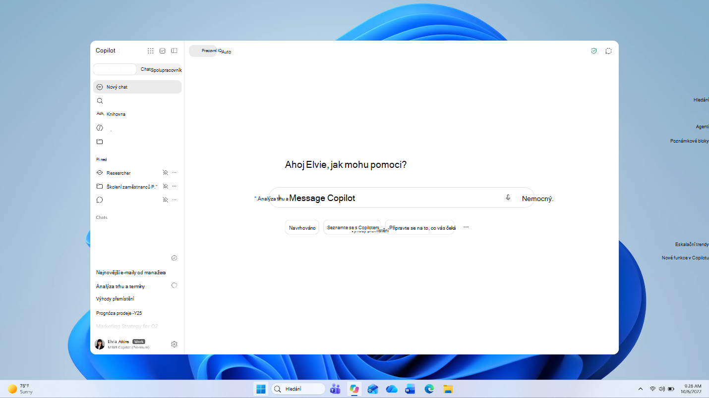Click the folder icon below the code icon
This screenshot has width=709, height=398.
(x=100, y=142)
